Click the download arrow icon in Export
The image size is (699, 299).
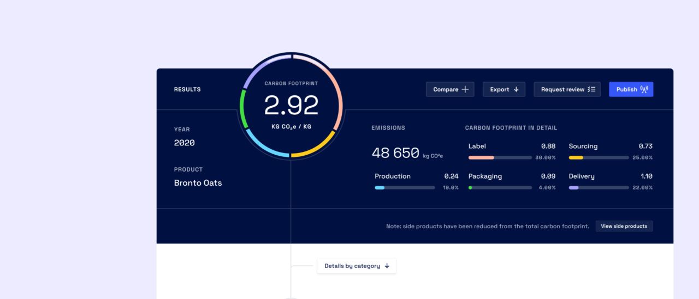pos(516,89)
